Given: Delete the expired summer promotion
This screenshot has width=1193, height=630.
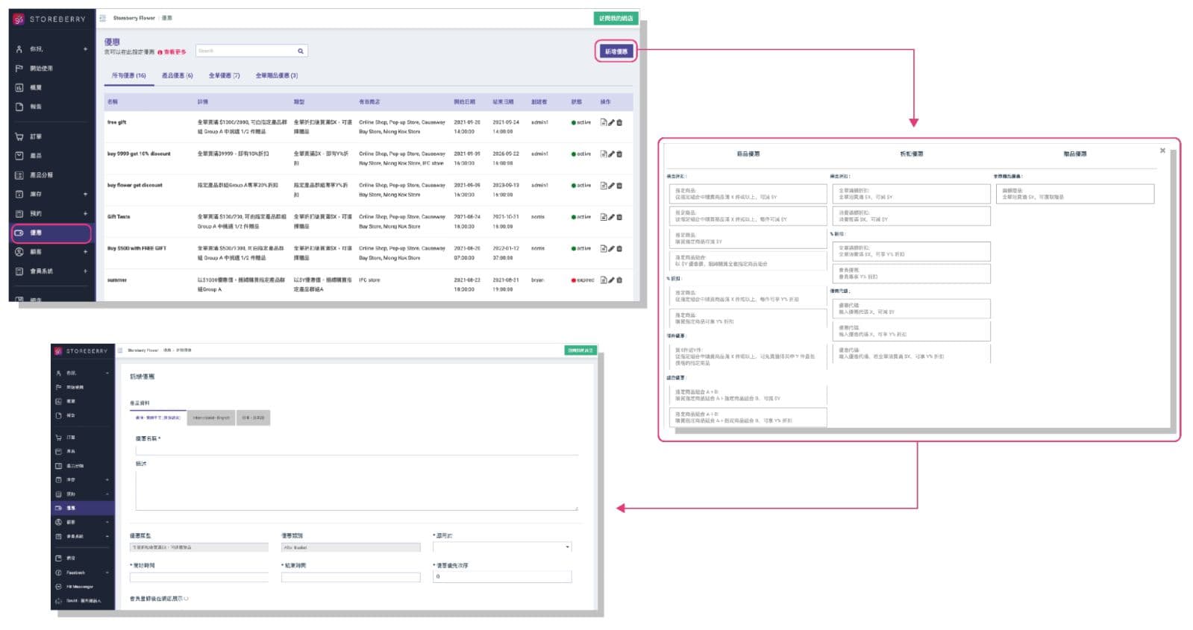Looking at the screenshot, I should point(619,280).
